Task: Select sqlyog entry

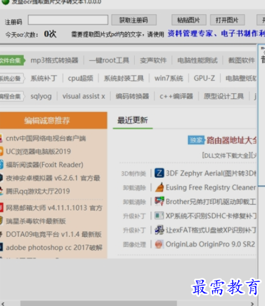Action: [x=41, y=97]
